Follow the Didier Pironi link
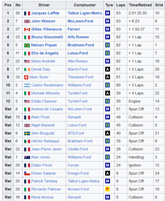 pyautogui.click(x=42, y=165)
